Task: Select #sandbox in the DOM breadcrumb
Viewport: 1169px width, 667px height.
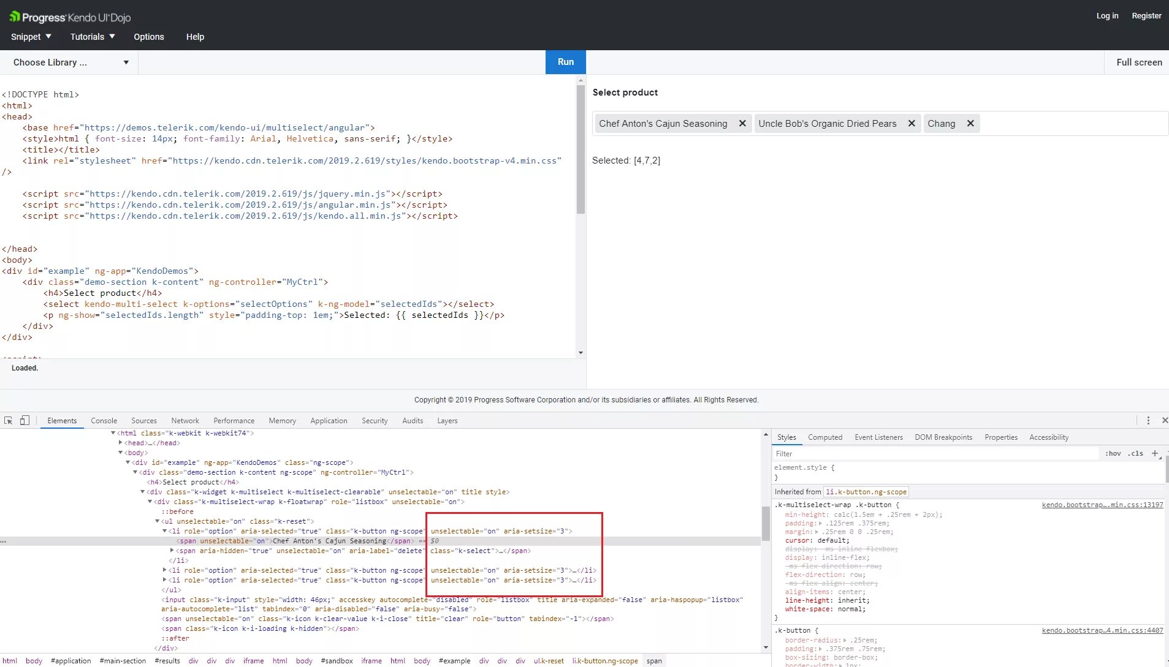Action: [x=337, y=661]
